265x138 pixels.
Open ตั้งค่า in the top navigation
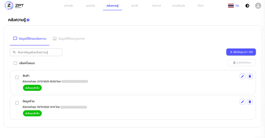200,5
